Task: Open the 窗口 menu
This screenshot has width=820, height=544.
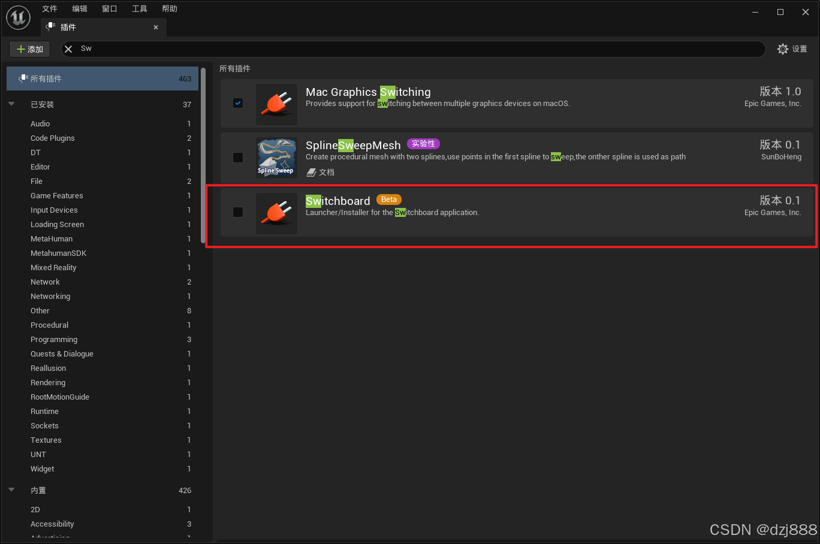Action: tap(110, 8)
